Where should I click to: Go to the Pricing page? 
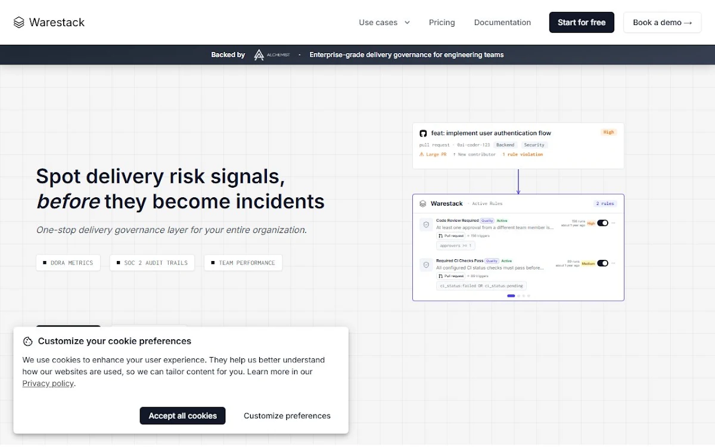(442, 23)
